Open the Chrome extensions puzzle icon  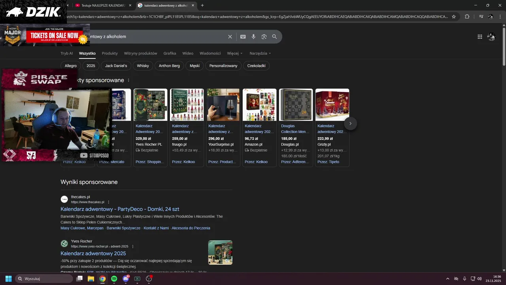click(x=467, y=17)
